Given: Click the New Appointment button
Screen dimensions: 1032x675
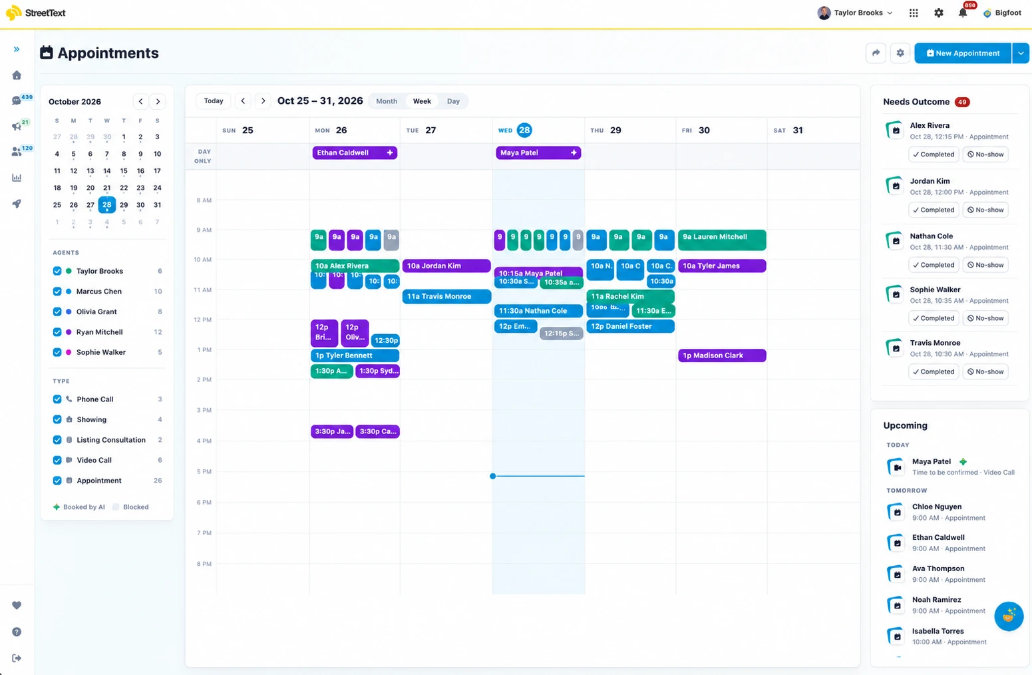Looking at the screenshot, I should coord(963,53).
